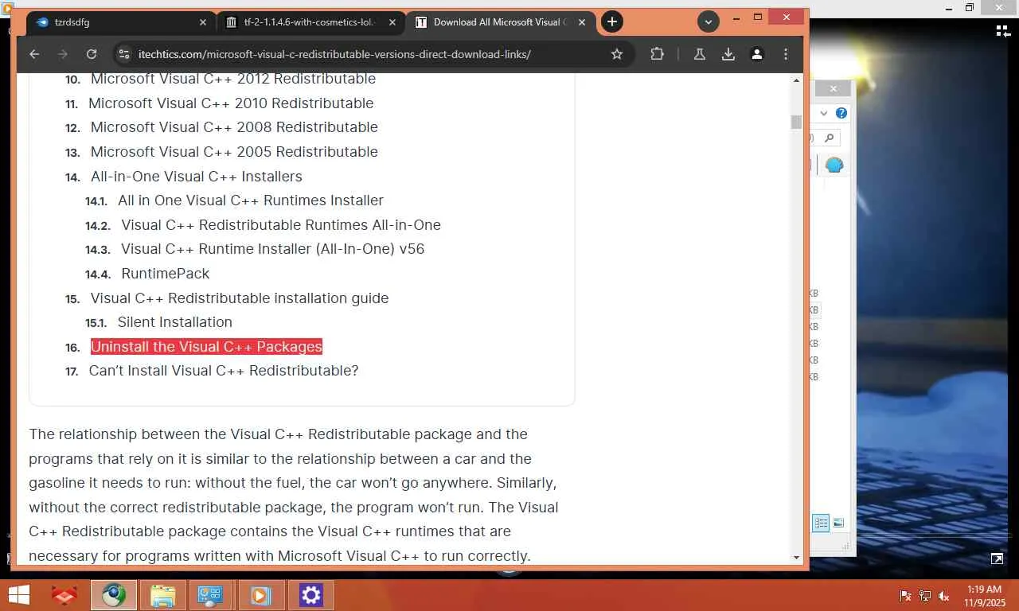Open Control Panel icon on taskbar

(x=211, y=595)
